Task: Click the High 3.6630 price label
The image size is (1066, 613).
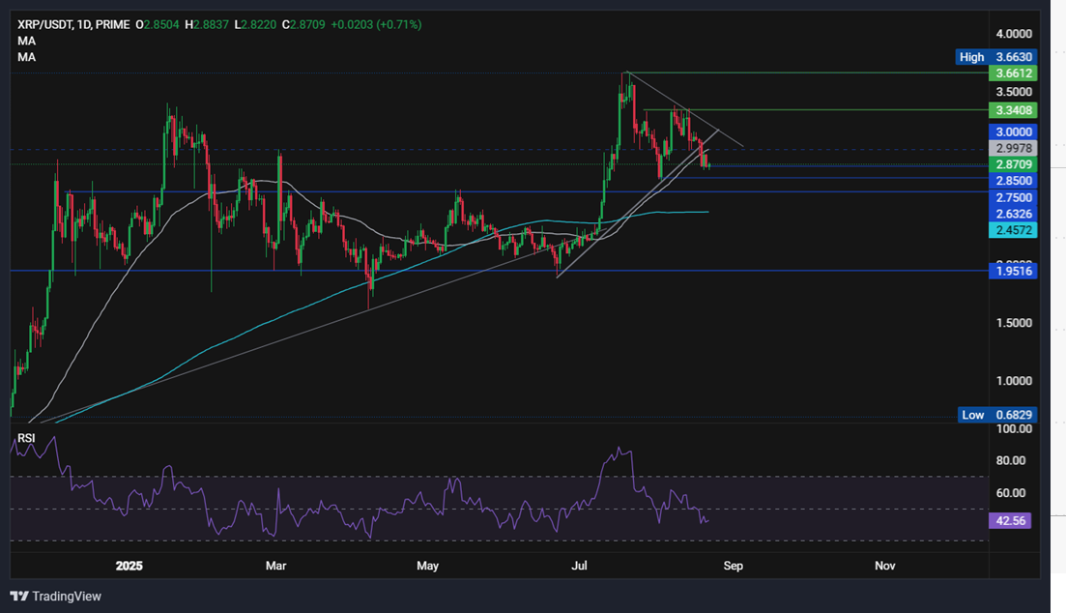Action: point(996,57)
